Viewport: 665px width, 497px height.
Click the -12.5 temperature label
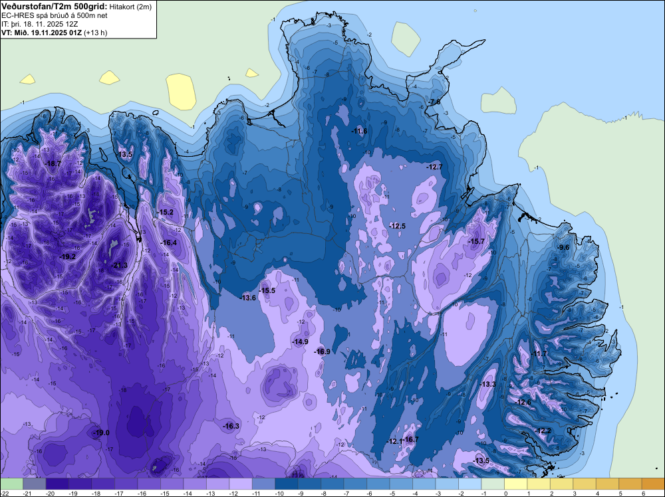pos(398,227)
